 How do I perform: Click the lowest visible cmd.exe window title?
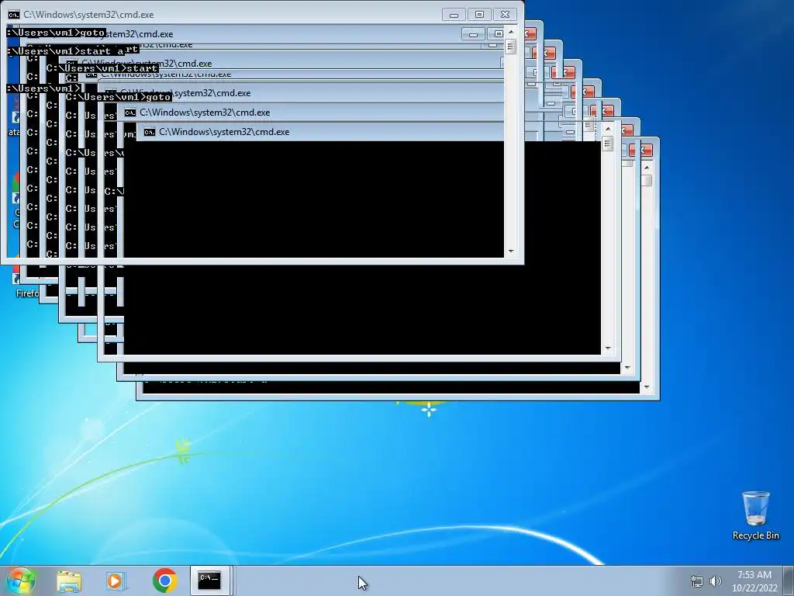[224, 132]
